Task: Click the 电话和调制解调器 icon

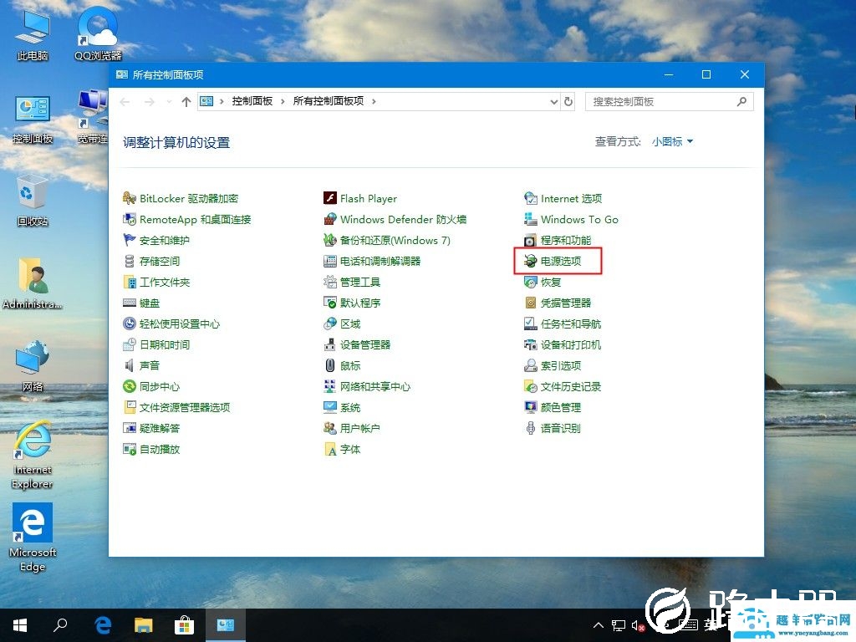Action: [329, 261]
